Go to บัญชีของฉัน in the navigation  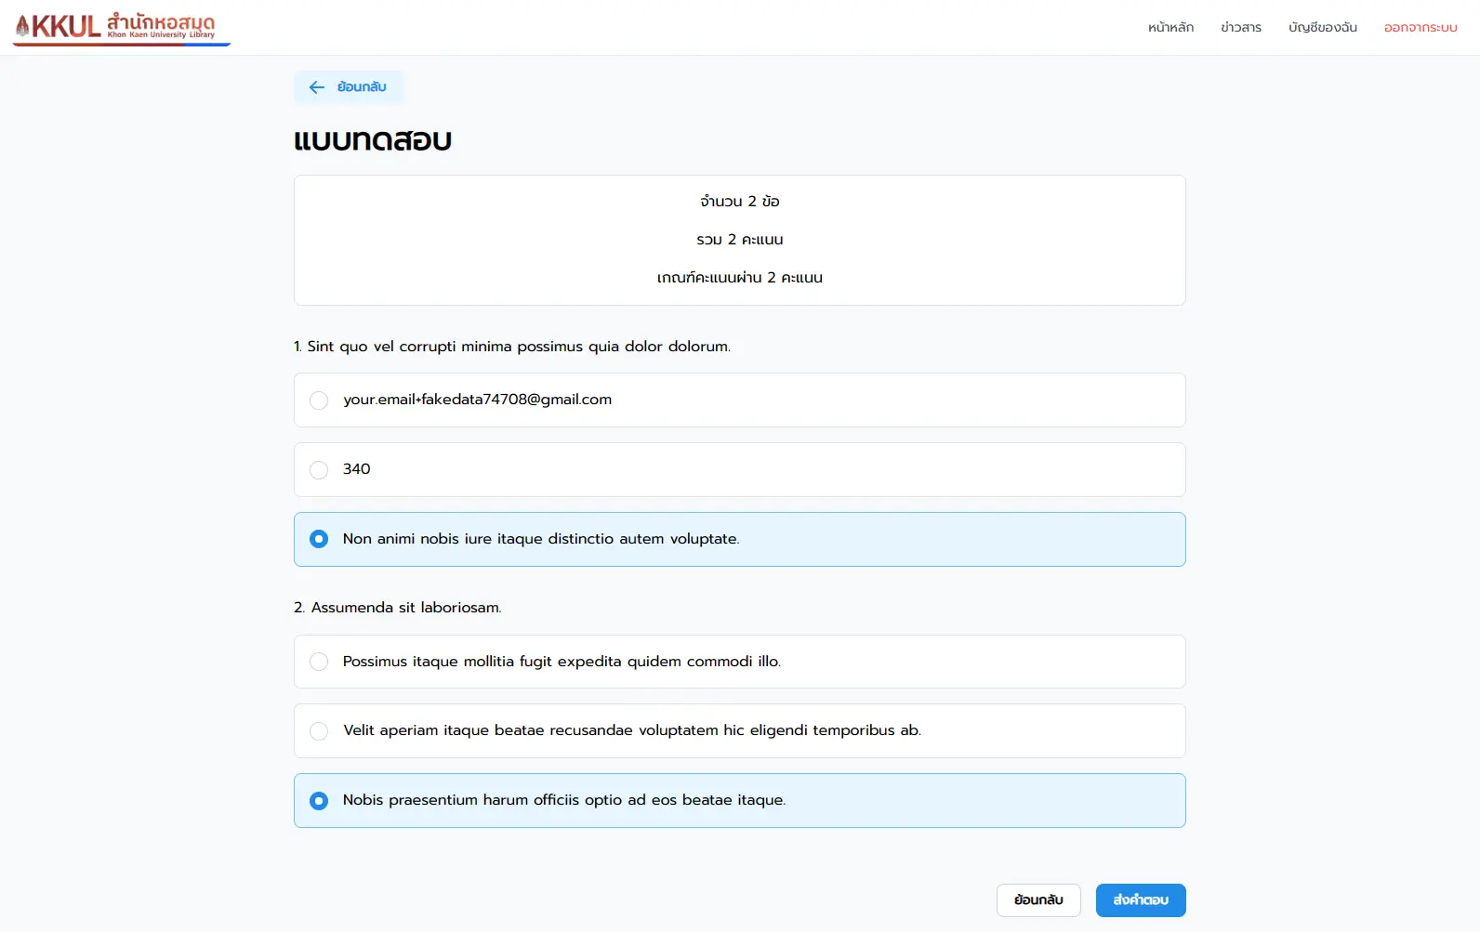pyautogui.click(x=1323, y=28)
